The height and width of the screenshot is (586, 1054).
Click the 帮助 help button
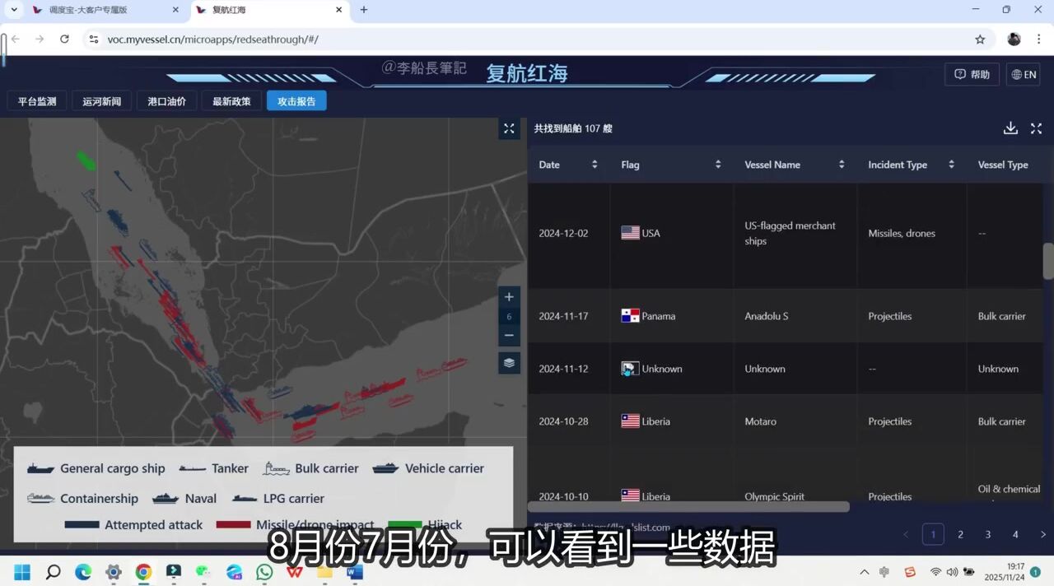click(x=972, y=74)
